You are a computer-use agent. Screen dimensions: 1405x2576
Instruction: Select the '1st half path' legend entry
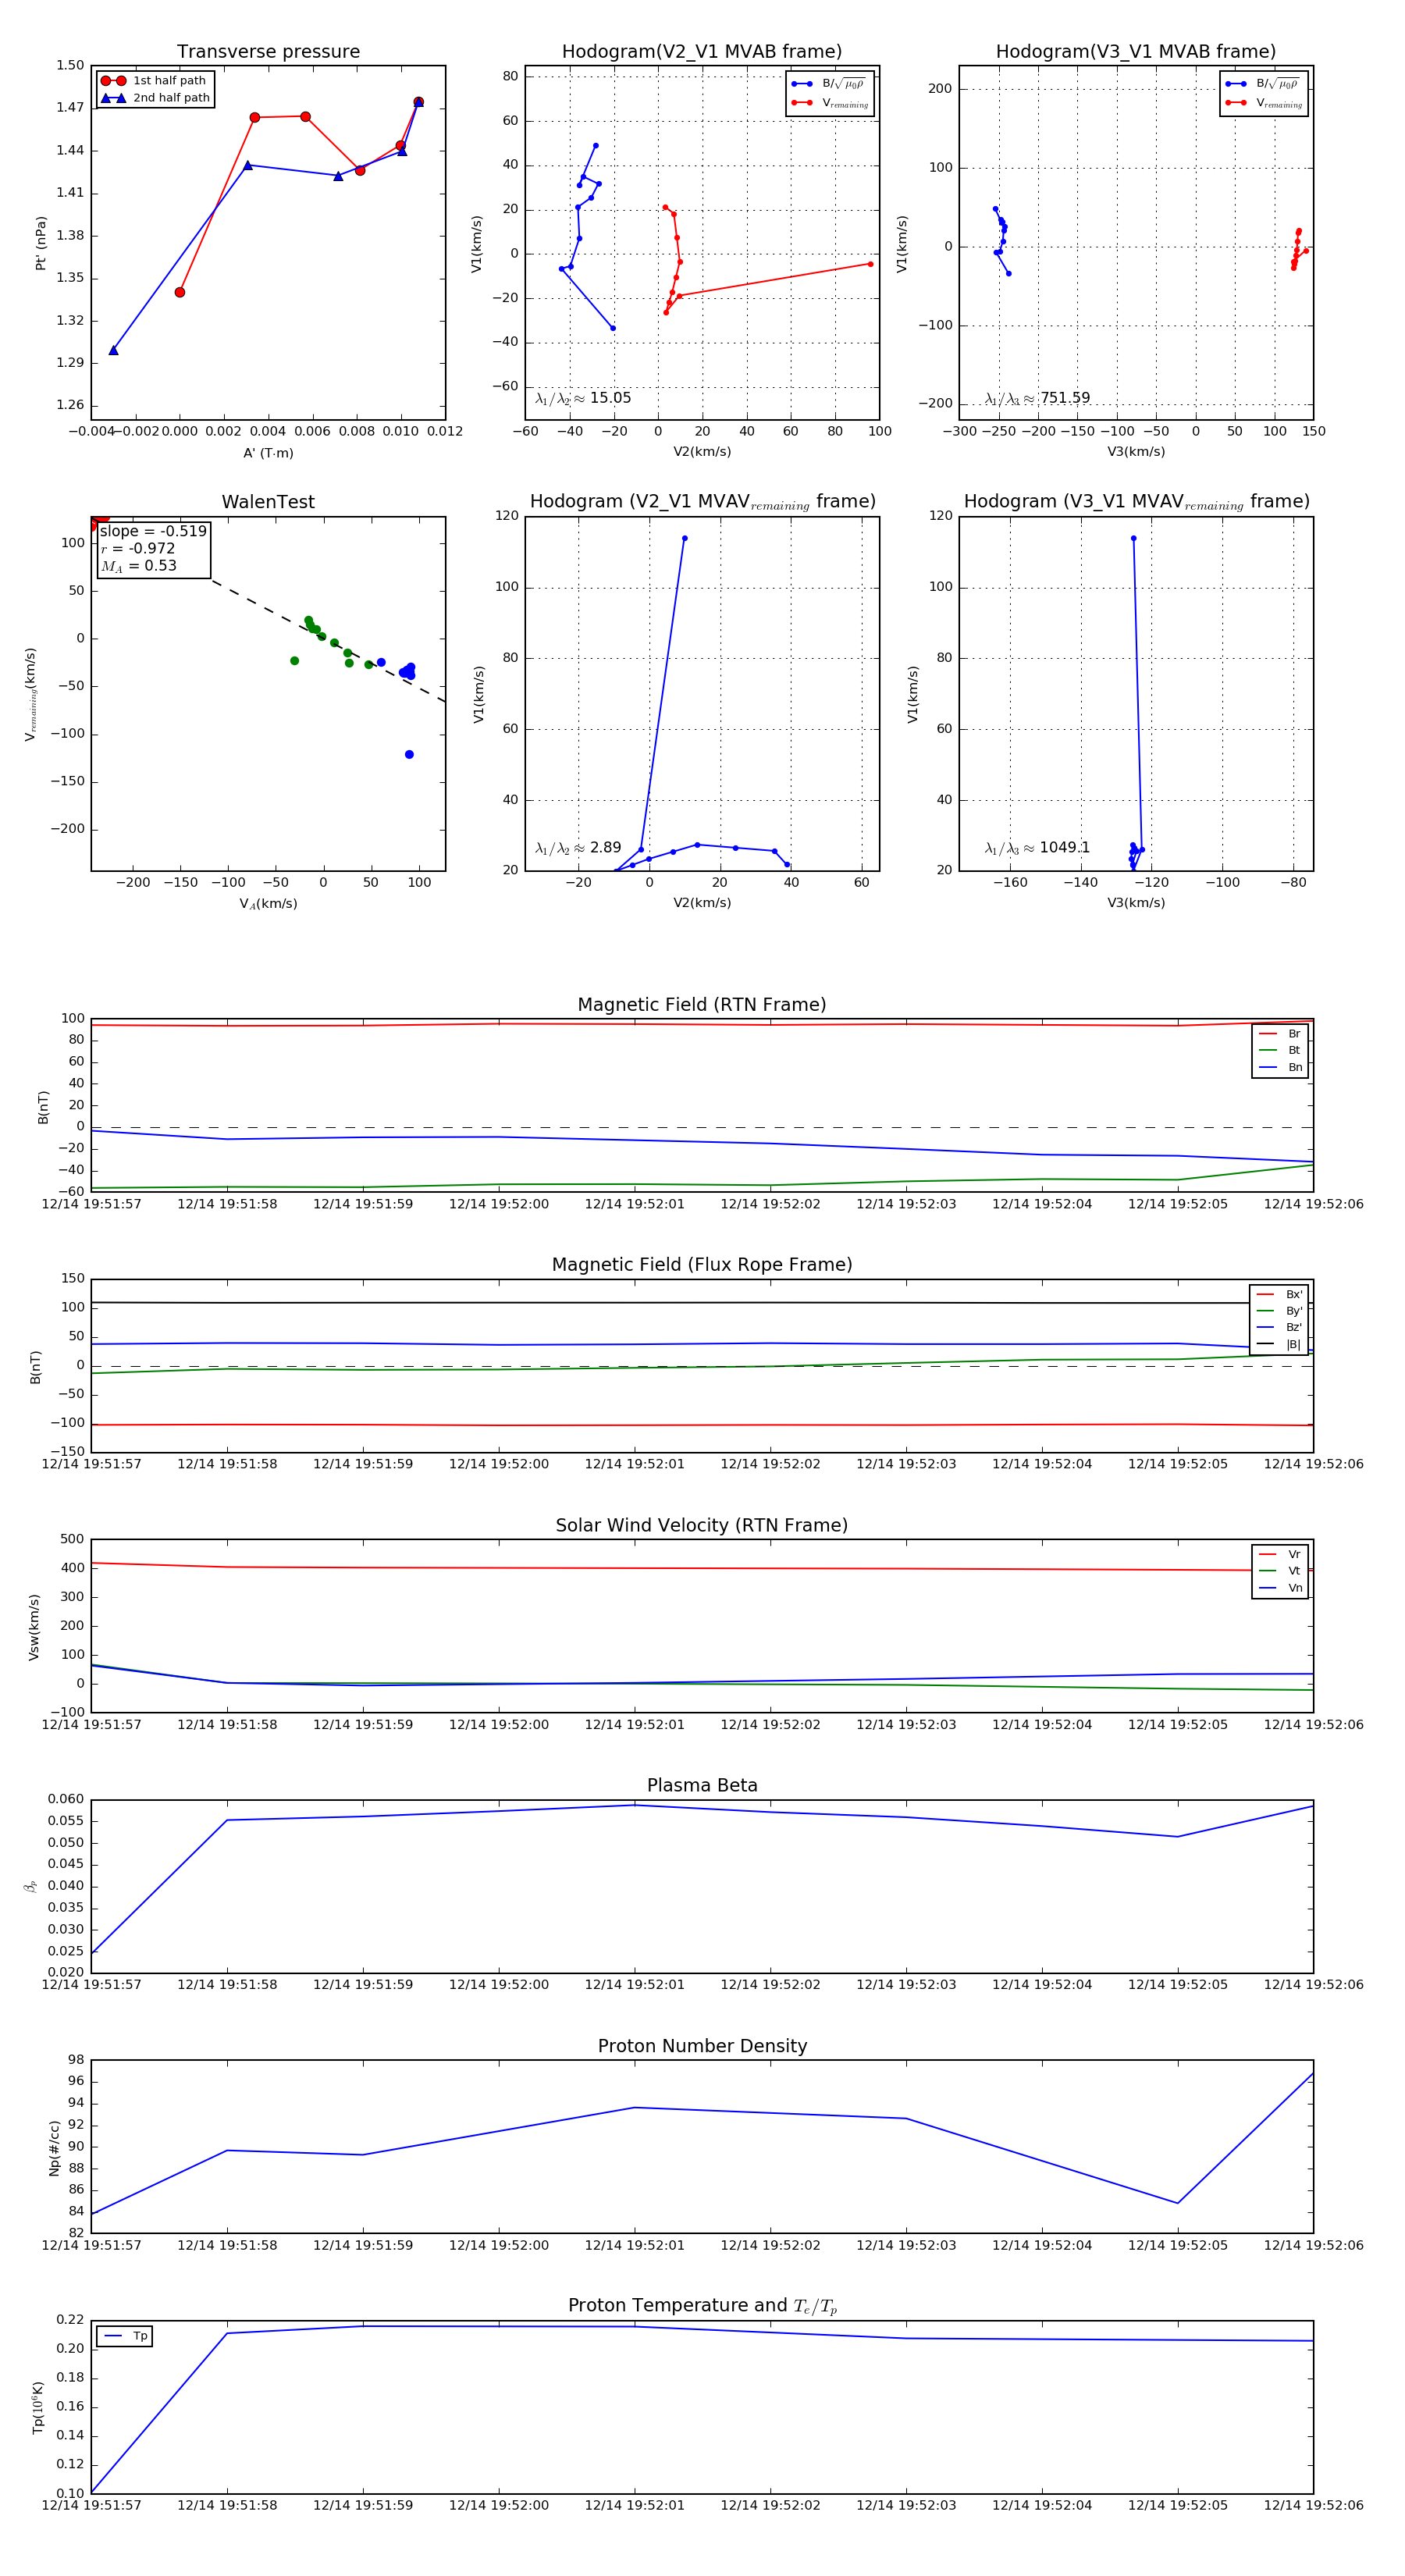click(154, 81)
